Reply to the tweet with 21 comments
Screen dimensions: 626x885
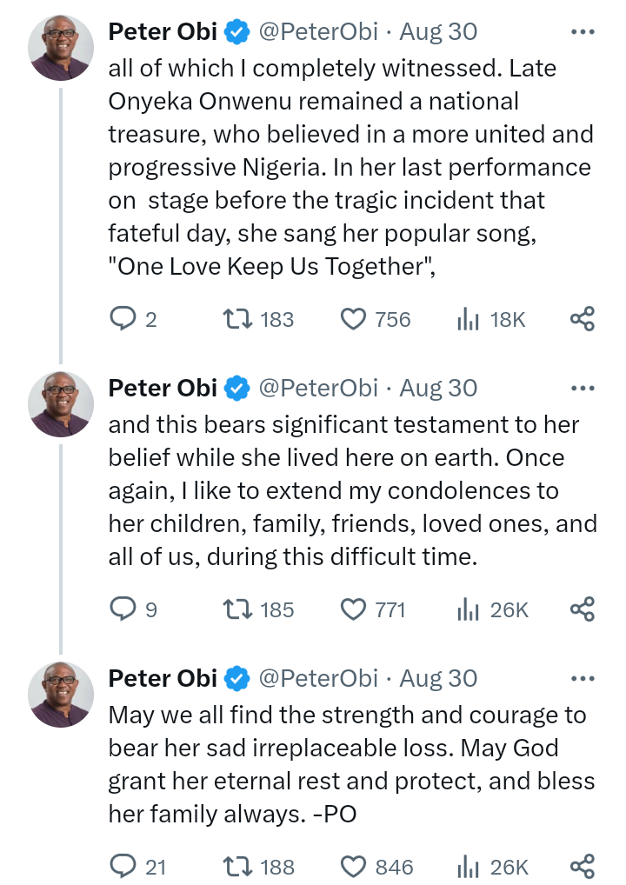(x=123, y=866)
